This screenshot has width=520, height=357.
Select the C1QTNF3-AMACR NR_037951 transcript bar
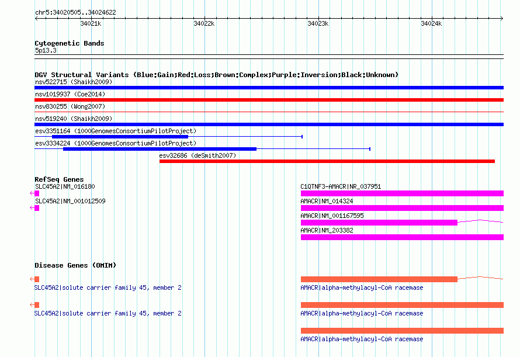point(402,193)
